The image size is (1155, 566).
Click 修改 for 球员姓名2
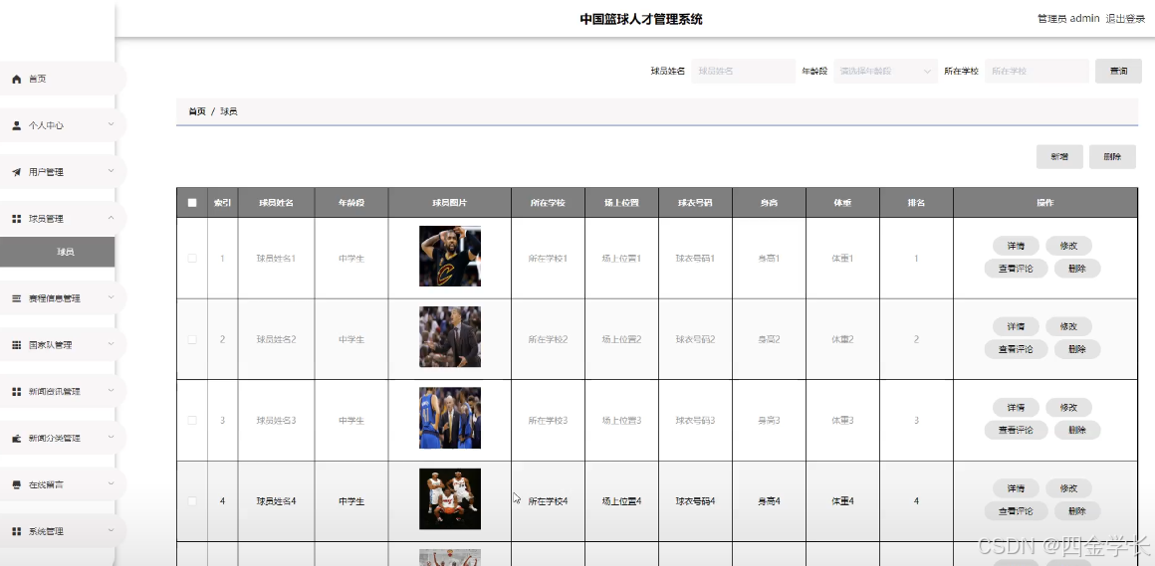(1068, 327)
